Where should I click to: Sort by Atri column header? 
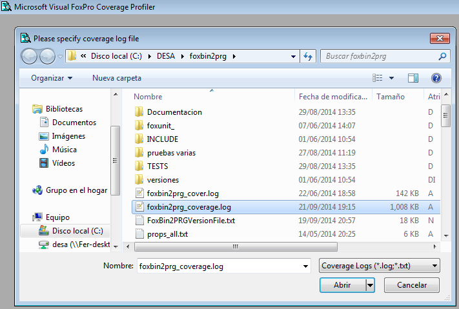433,97
